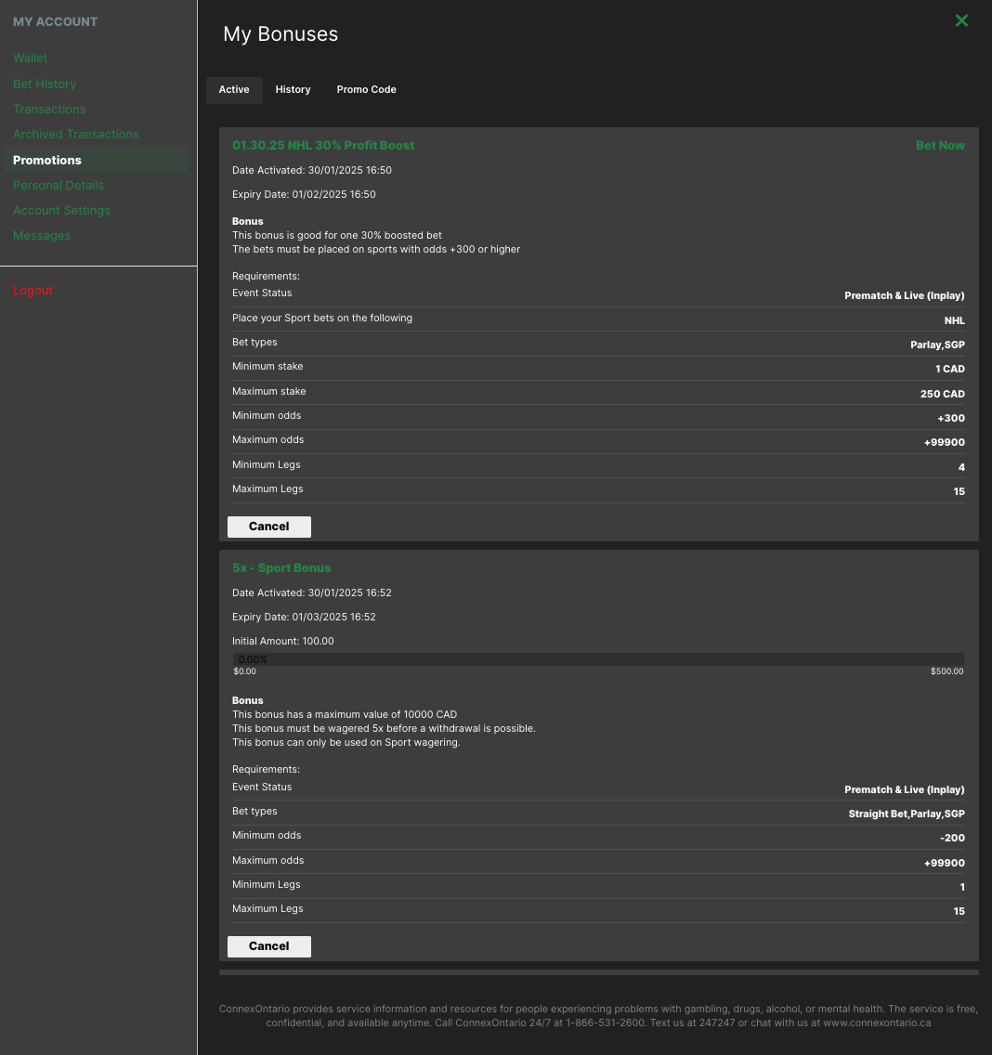
Task: Switch to the History tab
Action: (293, 89)
